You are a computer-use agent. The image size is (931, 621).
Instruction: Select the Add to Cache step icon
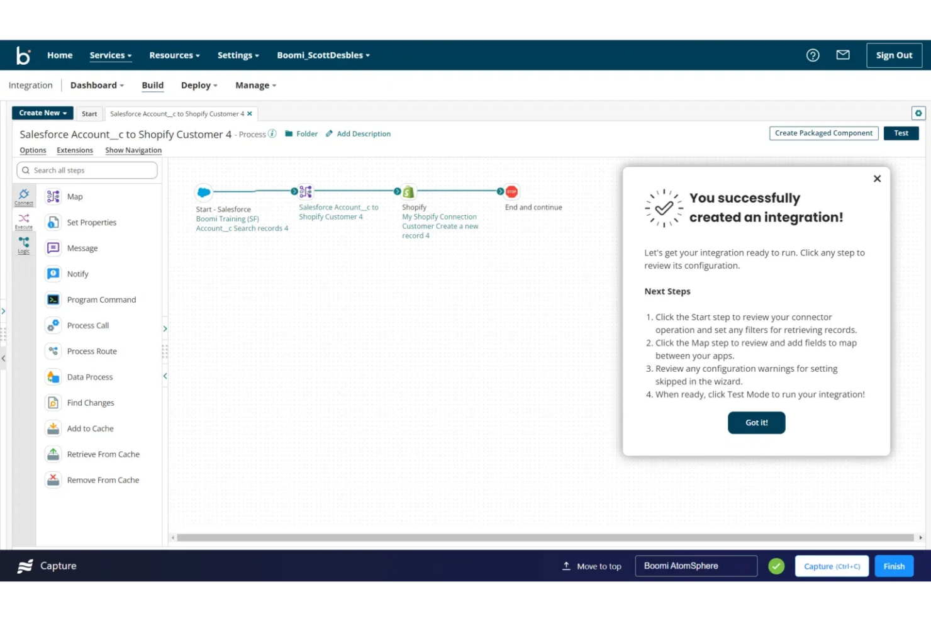[53, 428]
